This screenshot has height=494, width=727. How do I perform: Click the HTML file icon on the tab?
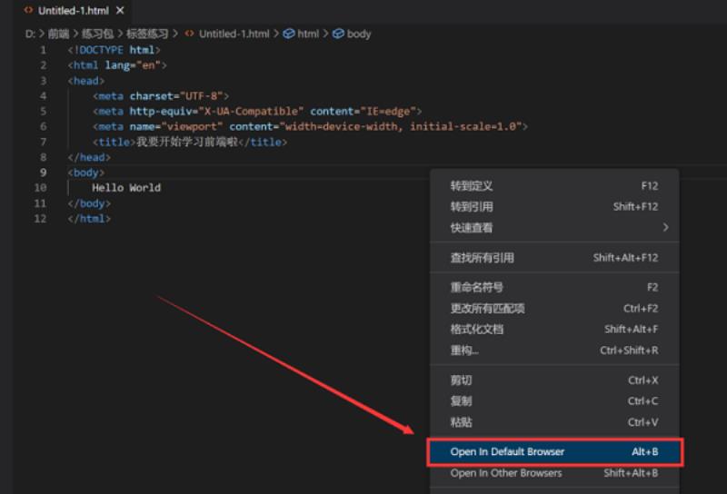click(x=29, y=10)
